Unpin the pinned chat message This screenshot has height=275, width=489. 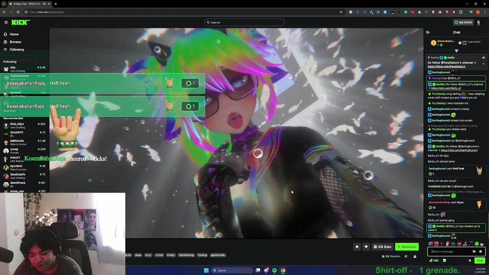[483, 58]
